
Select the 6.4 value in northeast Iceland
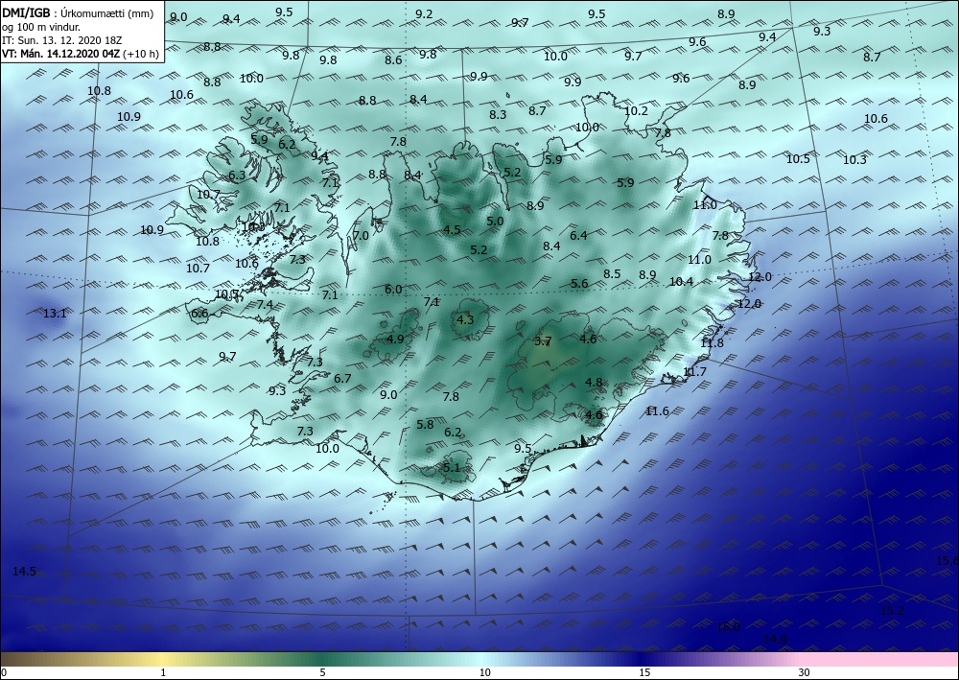578,235
